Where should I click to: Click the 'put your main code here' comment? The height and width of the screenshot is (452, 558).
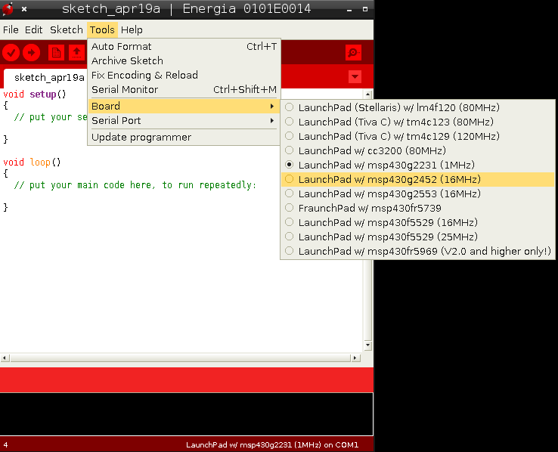click(x=135, y=185)
